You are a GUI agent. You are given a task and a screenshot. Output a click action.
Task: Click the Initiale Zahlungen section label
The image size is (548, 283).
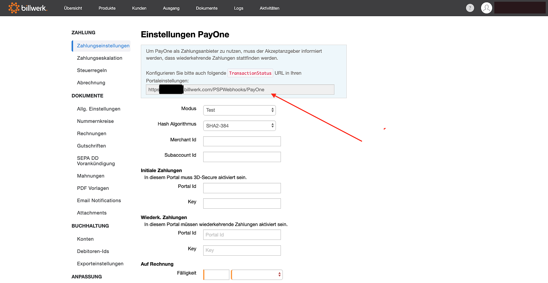point(161,171)
